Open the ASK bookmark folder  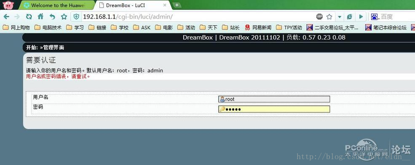142,27
